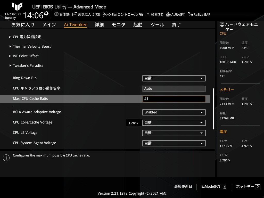Switch to メイン tab
Screen dimensions: 264x198
(x=49, y=25)
